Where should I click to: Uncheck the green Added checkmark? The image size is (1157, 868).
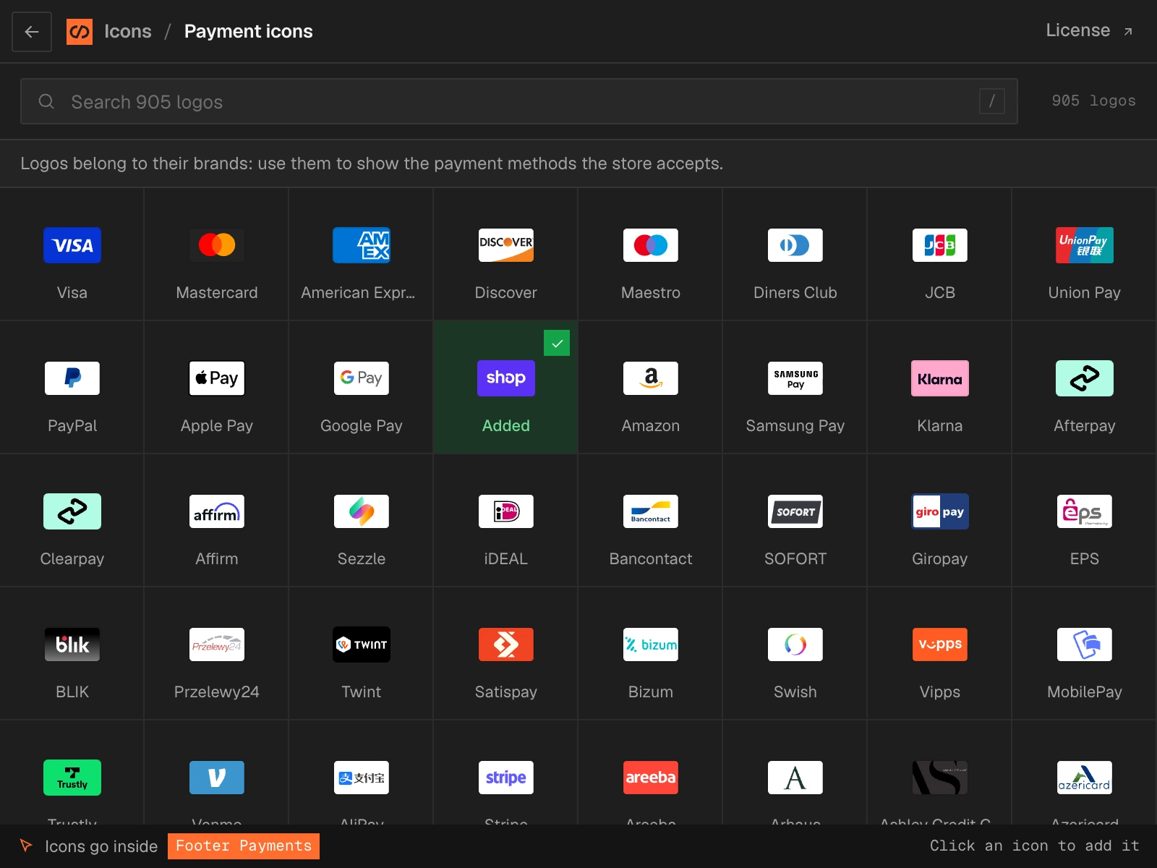click(557, 343)
